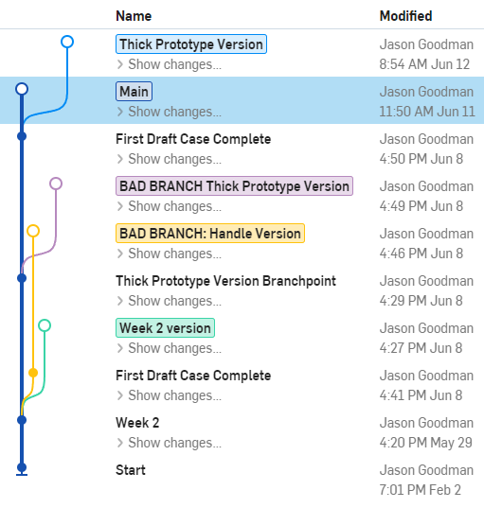Image resolution: width=484 pixels, height=508 pixels.
Task: Click the green Week 2 version node
Action: tap(45, 325)
